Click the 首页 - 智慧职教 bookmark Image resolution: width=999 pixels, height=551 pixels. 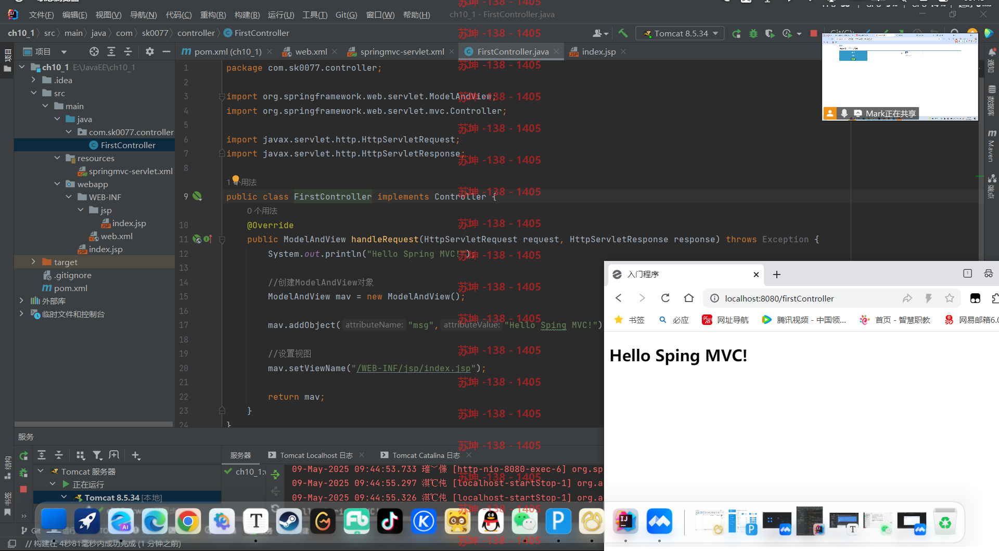(895, 320)
